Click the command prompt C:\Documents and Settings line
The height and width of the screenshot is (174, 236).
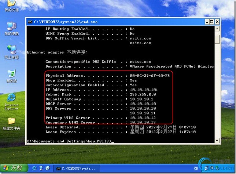click(x=70, y=141)
